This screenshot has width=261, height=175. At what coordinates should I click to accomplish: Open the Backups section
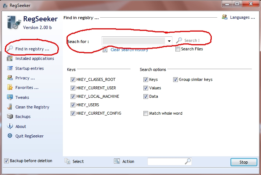(x=23, y=117)
